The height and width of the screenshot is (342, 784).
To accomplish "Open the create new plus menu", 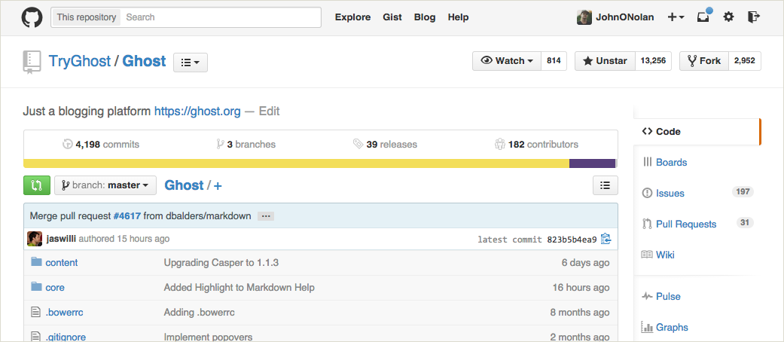I will pyautogui.click(x=676, y=17).
